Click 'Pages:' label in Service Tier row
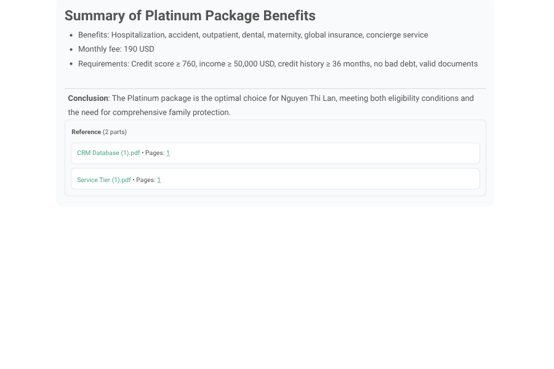Screen dimensions: 554x369 145,180
